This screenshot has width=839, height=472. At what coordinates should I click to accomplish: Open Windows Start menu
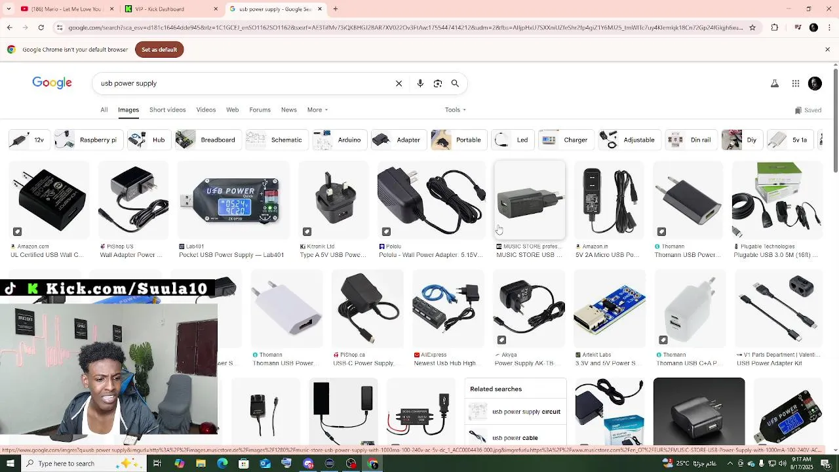pyautogui.click(x=10, y=463)
